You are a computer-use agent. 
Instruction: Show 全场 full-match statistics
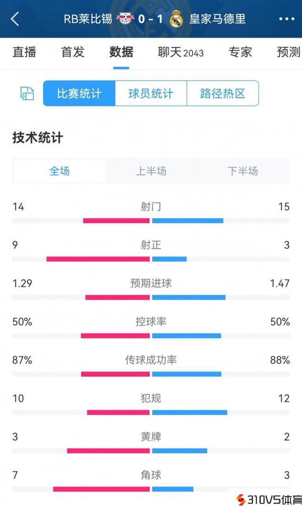(59, 171)
